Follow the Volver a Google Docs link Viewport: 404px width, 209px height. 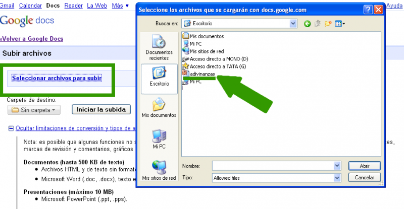pyautogui.click(x=31, y=39)
